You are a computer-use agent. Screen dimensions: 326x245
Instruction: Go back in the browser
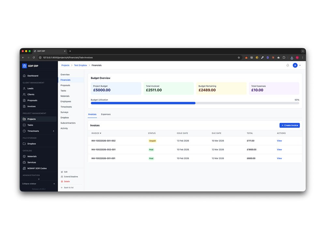tap(23, 57)
